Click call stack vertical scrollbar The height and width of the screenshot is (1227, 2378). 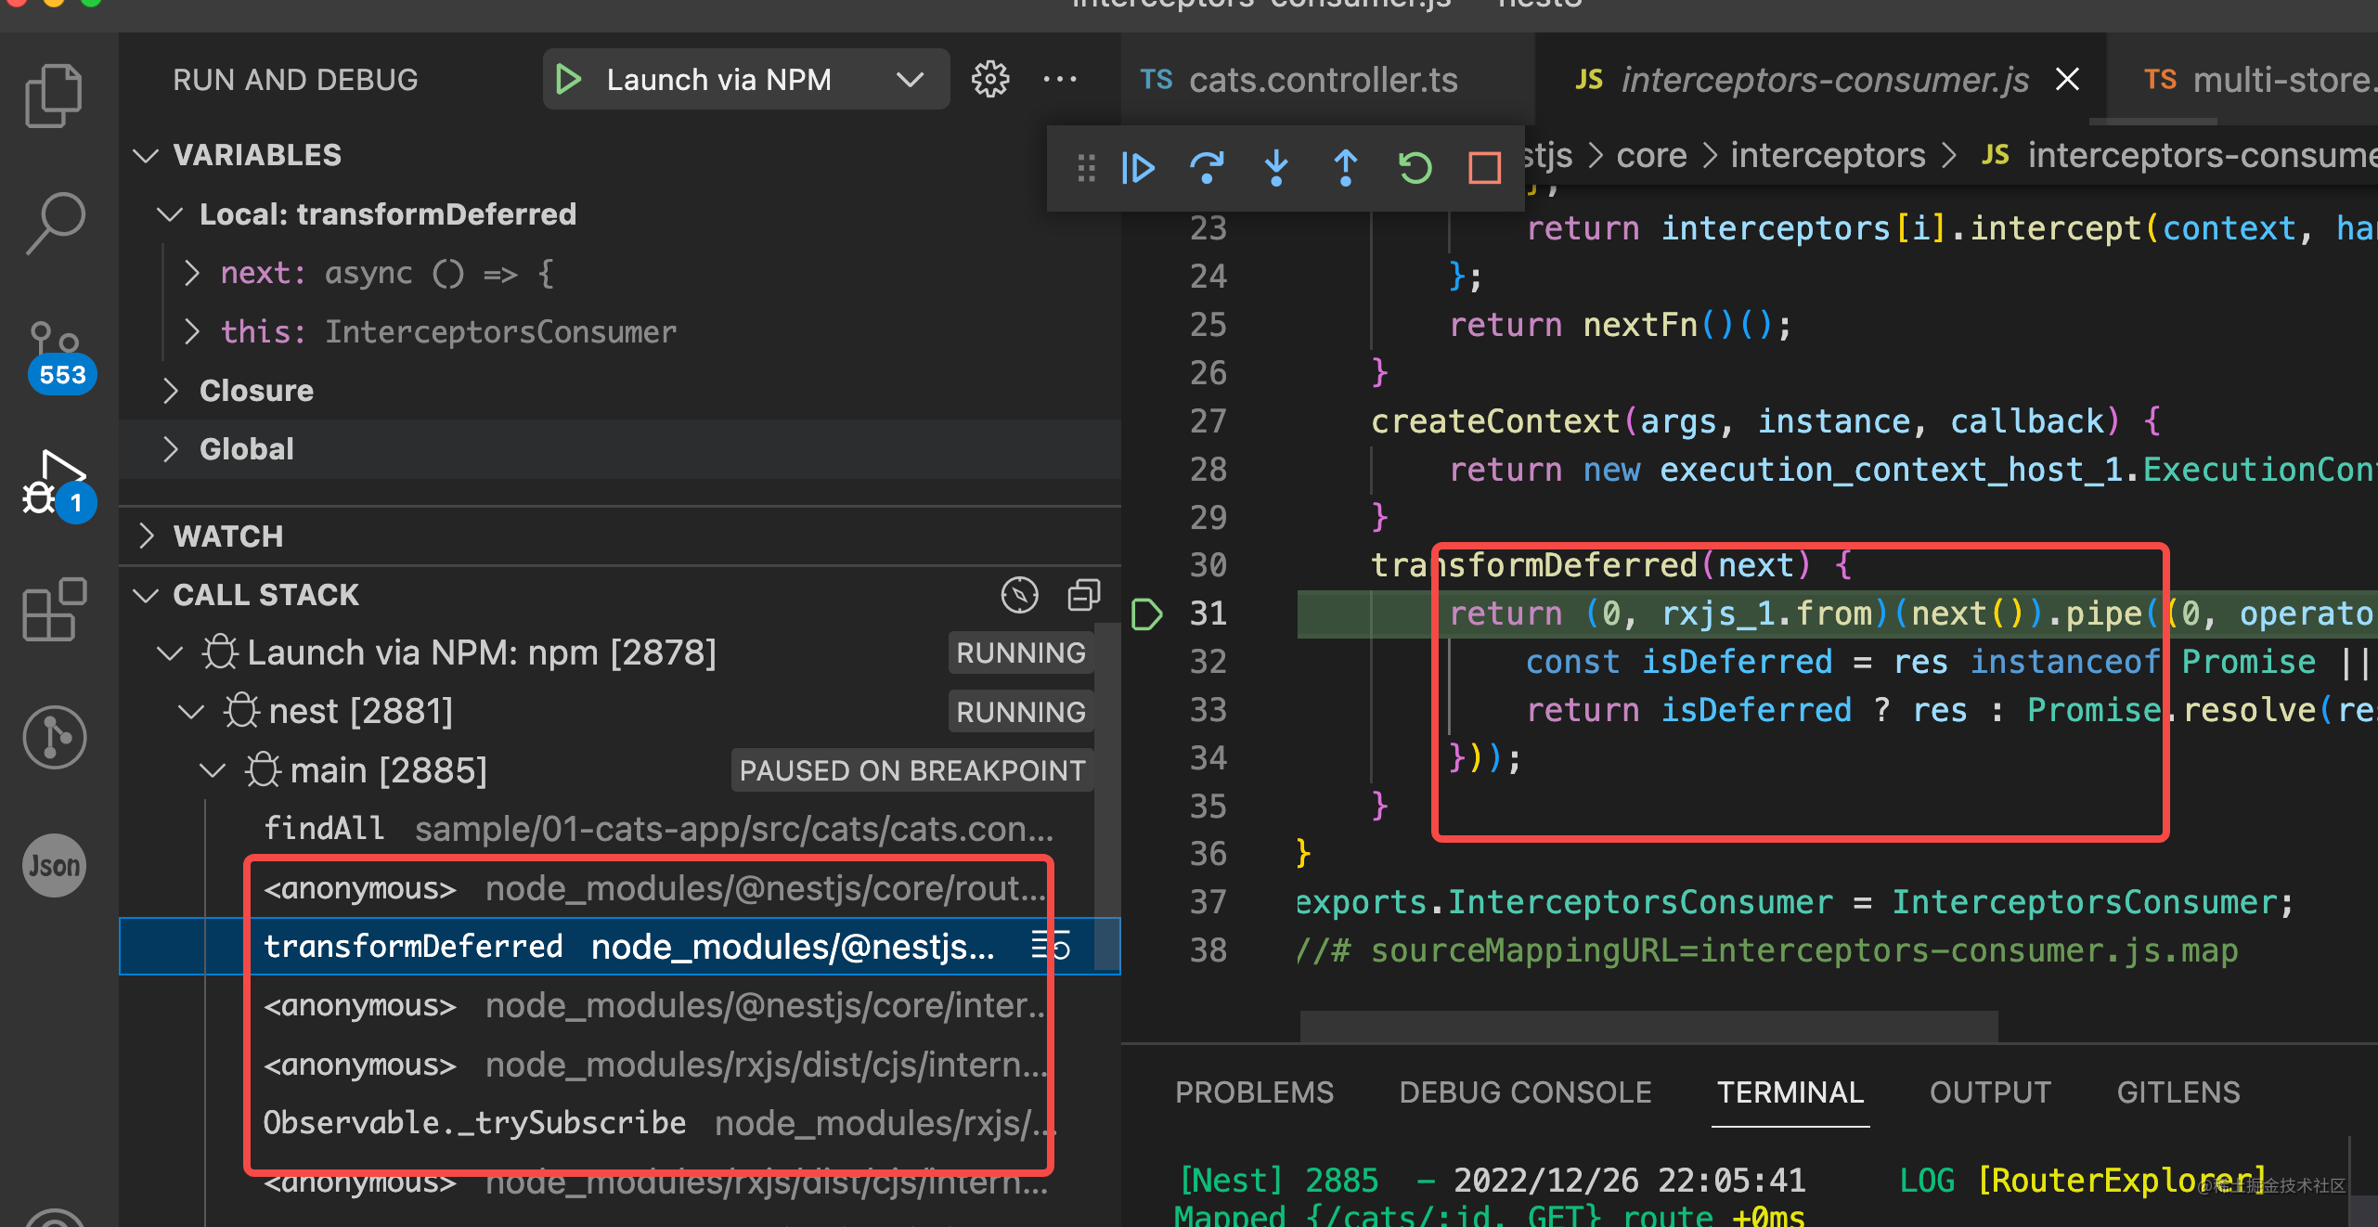[x=1106, y=798]
